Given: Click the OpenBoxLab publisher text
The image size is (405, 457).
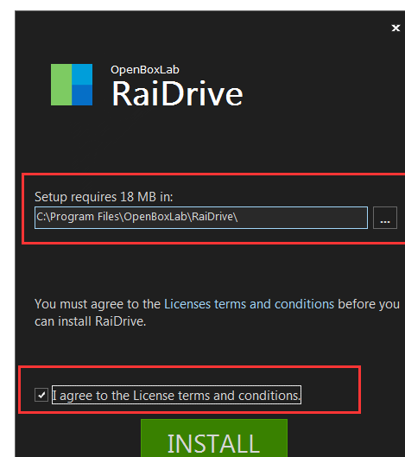Looking at the screenshot, I should point(145,70).
